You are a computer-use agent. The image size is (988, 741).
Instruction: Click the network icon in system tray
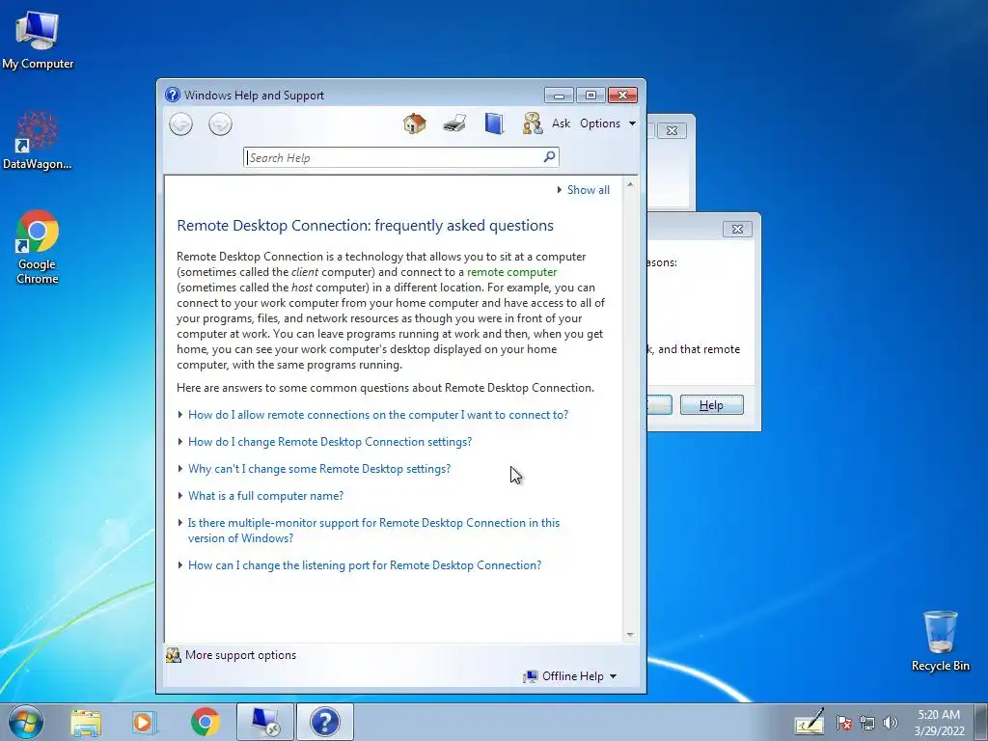pos(867,724)
